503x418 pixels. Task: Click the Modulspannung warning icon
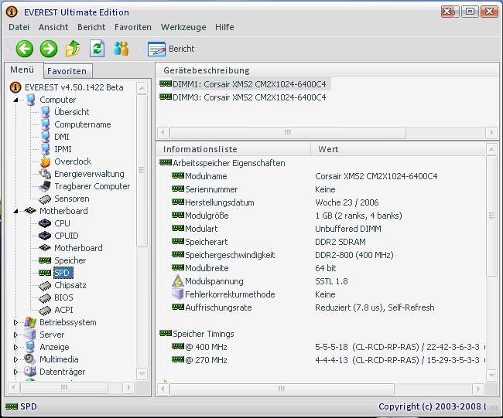[x=178, y=281]
